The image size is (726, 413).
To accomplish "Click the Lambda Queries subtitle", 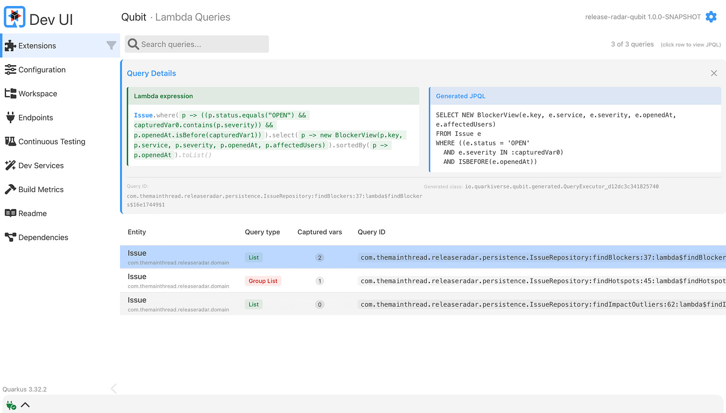I will (x=193, y=17).
